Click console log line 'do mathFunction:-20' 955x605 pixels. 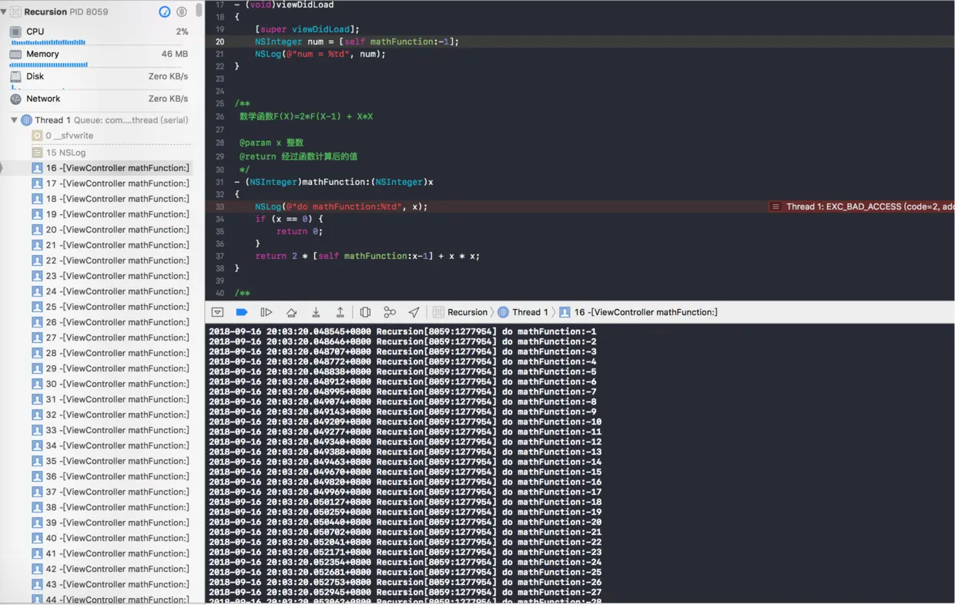click(405, 522)
